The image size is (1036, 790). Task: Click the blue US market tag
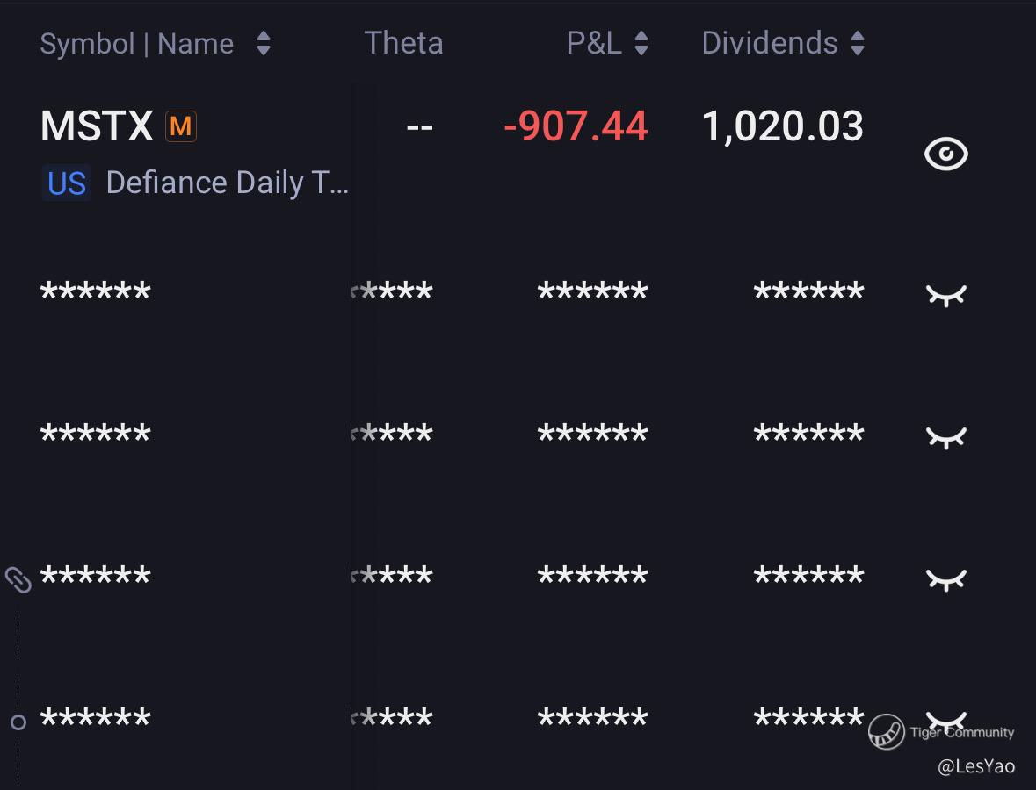click(67, 183)
